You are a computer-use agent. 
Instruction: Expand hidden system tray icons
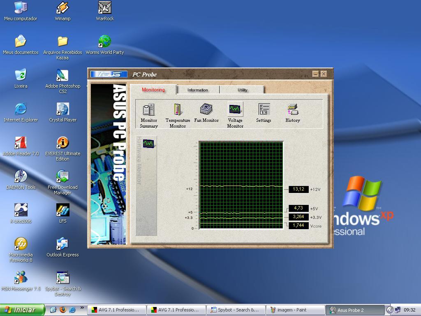pyautogui.click(x=390, y=310)
